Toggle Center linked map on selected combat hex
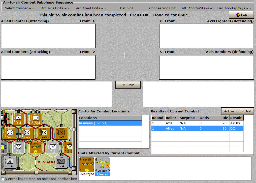Viewport: 256px width, 183px height. pyautogui.click(x=3, y=179)
